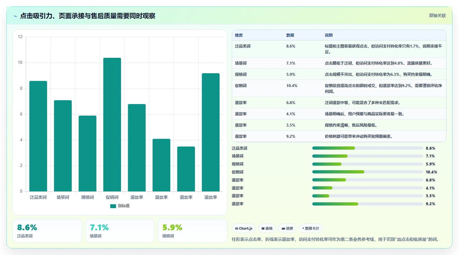Click the 泛品类词 bar in the chart
This screenshot has height=255, width=459.
(38, 136)
